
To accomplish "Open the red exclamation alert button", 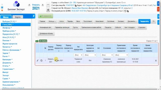I will (x=158, y=9).
